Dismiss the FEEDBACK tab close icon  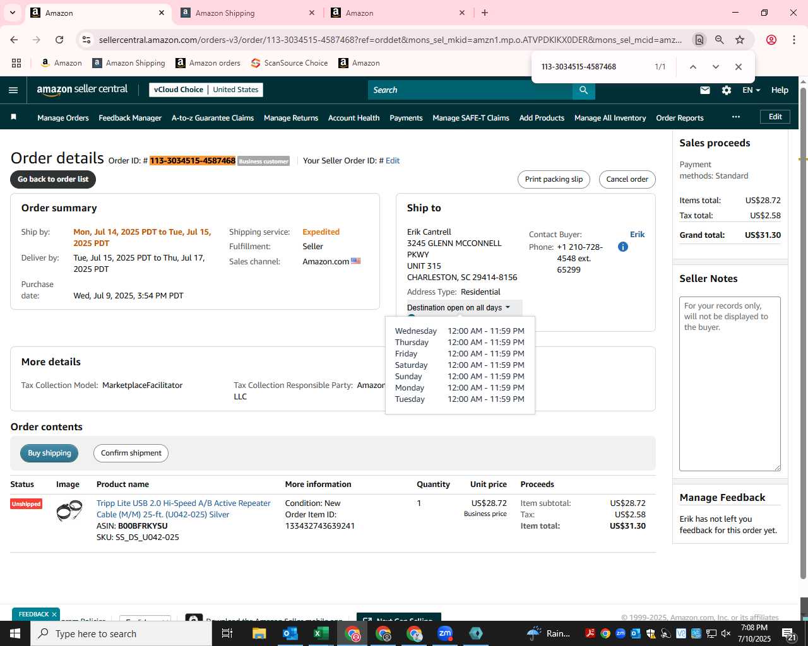click(x=54, y=614)
